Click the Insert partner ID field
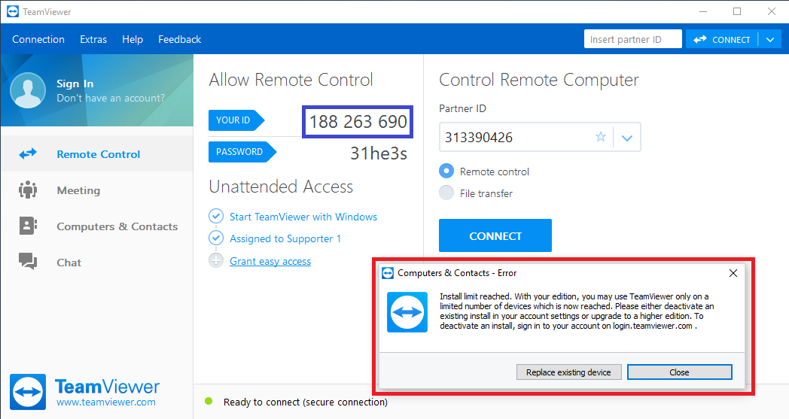 click(633, 39)
